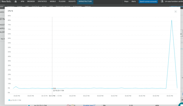The width and height of the screenshot is (183, 106).
Task: Open the INSIGHTS section
Action: pos(72,1)
